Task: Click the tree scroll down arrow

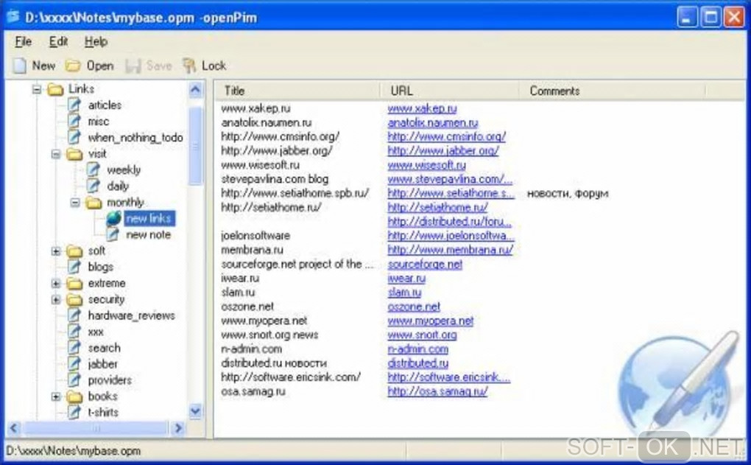Action: point(195,410)
